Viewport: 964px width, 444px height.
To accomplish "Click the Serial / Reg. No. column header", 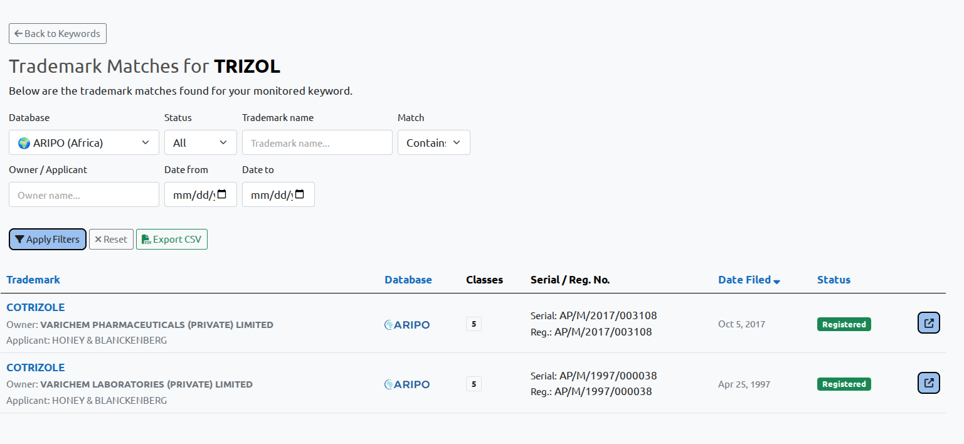I will (570, 280).
